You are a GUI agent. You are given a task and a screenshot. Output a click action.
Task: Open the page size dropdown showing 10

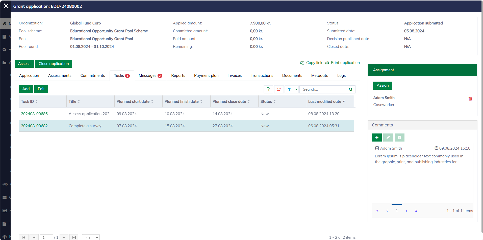[91, 237]
